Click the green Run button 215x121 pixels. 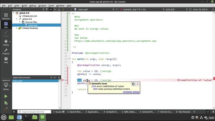(x=6, y=96)
